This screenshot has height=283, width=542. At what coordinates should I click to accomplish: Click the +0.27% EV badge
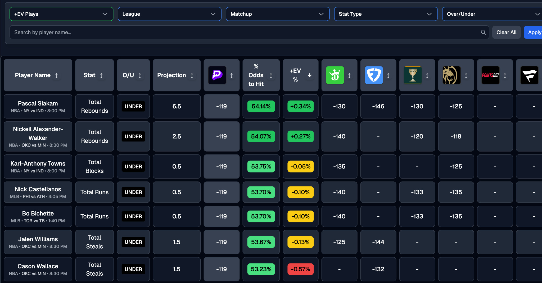coord(301,136)
